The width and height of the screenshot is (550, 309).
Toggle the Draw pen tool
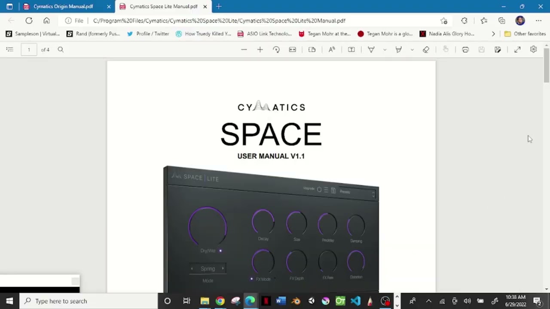point(371,50)
